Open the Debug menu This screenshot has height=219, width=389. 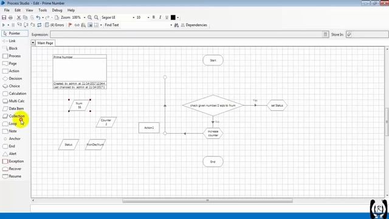[x=57, y=10]
